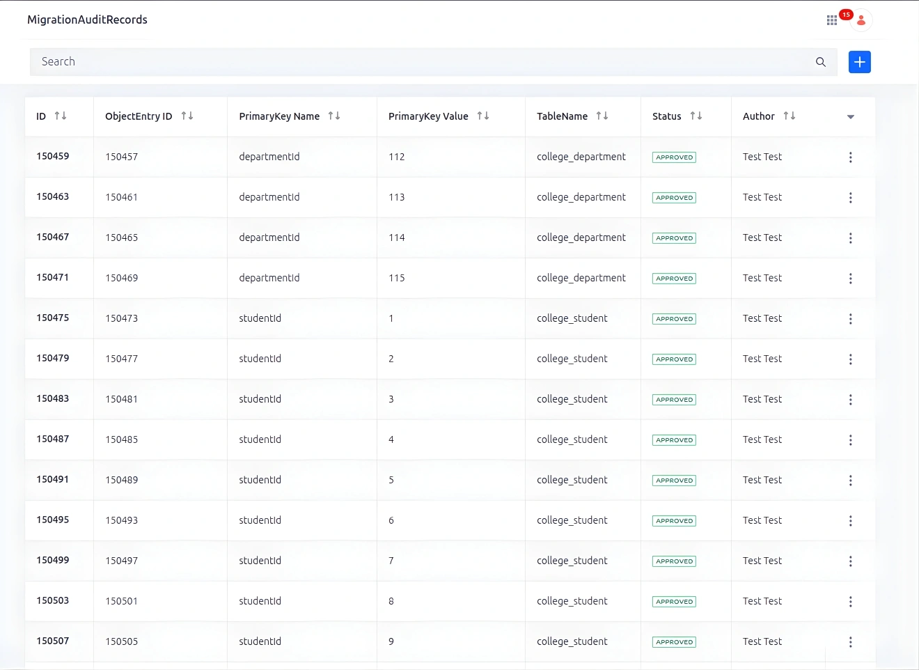Screen dimensions: 919x670
Task: Open actions menu for row 150495
Action: point(851,521)
